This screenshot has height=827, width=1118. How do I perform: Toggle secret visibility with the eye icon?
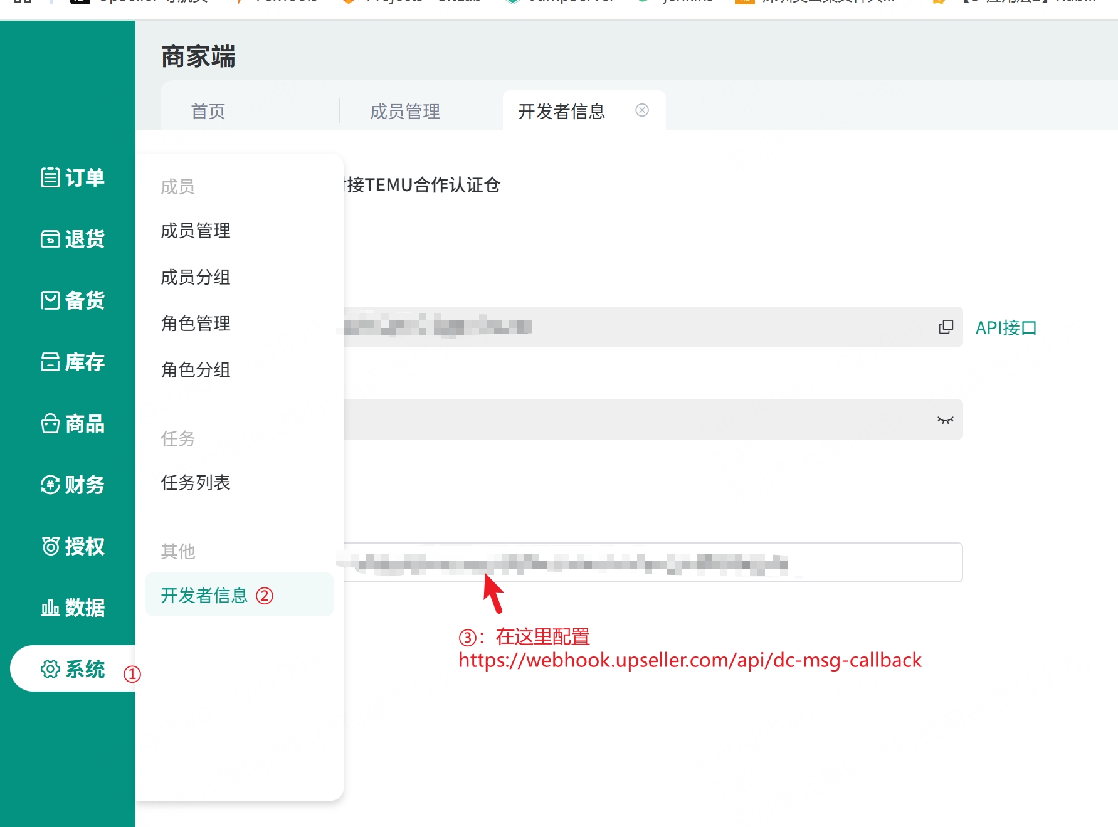click(945, 419)
